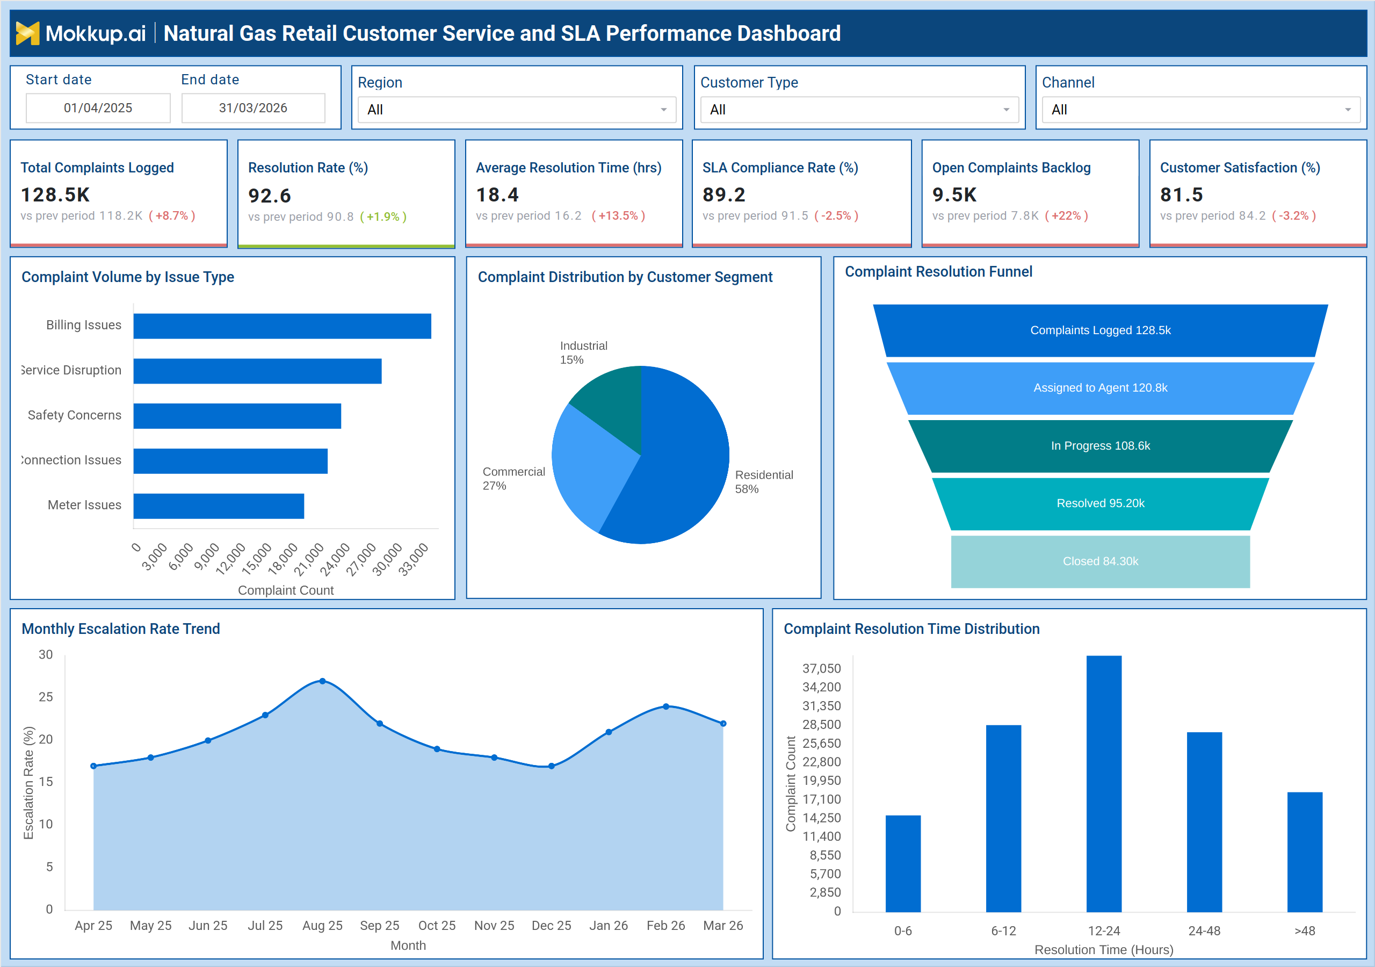This screenshot has width=1375, height=967.
Task: Select the Connection Issues bar
Action: point(230,461)
